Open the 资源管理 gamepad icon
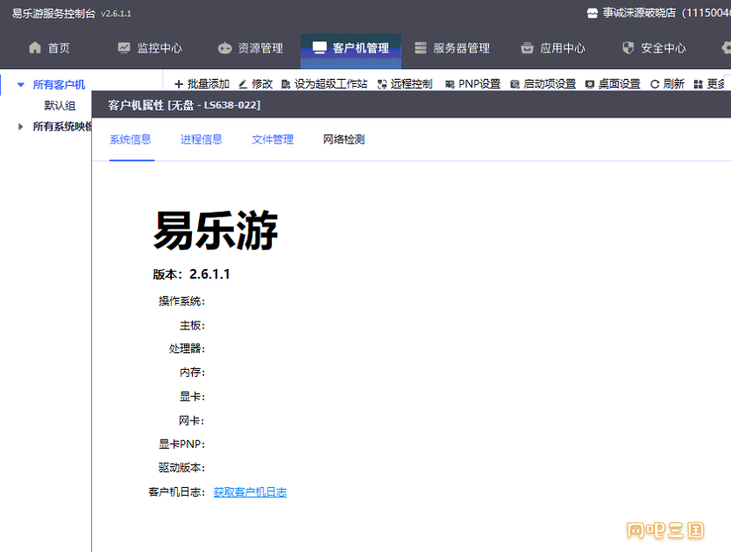Image resolution: width=731 pixels, height=552 pixels. (x=224, y=47)
